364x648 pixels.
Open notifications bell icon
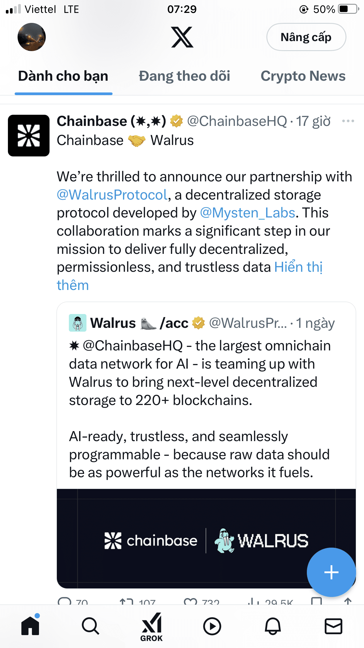click(273, 626)
